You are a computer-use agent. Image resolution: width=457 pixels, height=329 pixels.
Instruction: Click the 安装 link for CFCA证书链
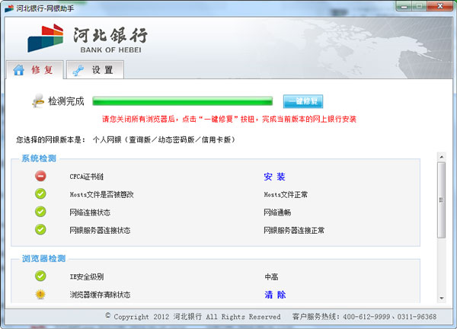point(274,177)
